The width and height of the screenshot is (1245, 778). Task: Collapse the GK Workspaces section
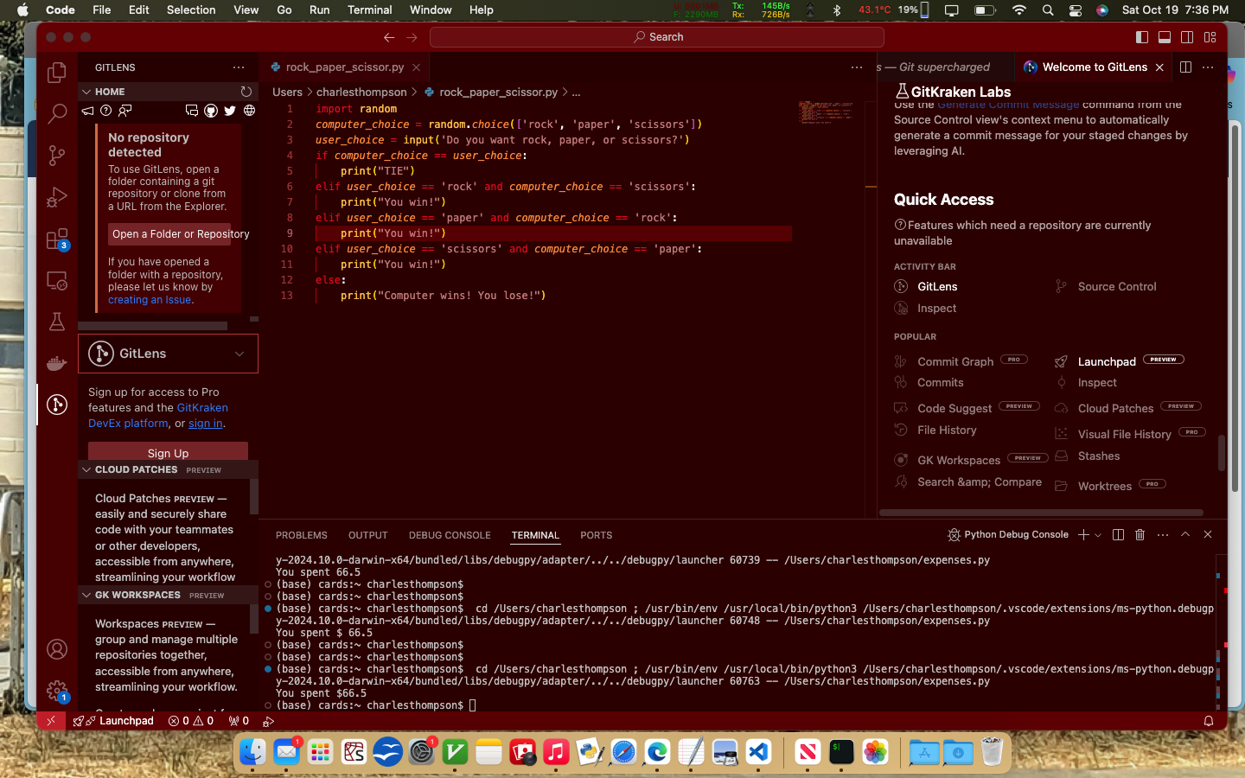tap(86, 596)
